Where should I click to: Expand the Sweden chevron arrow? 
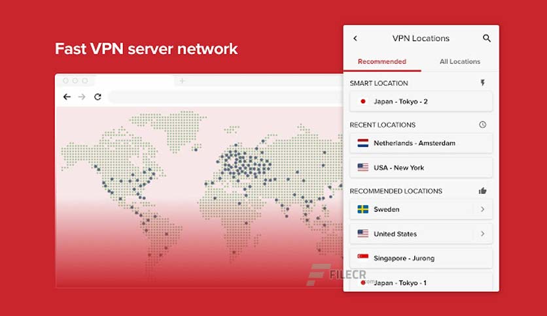[x=482, y=209]
